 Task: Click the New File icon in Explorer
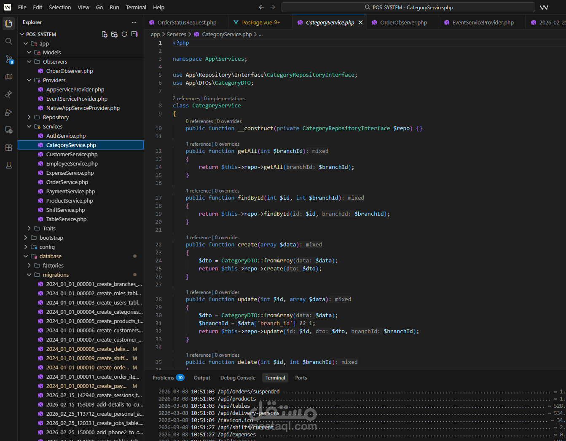point(105,34)
